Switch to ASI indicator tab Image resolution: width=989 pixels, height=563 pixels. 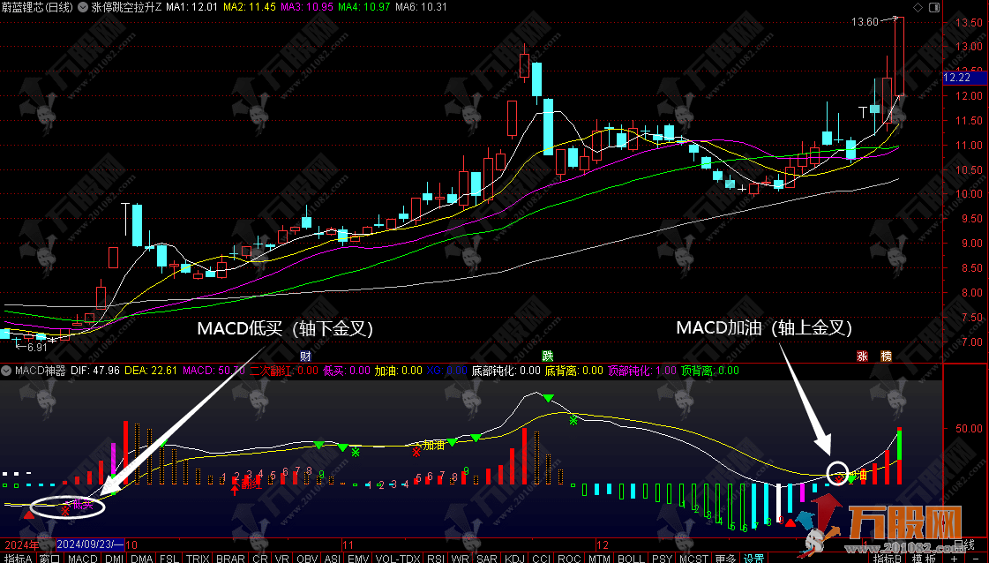(x=333, y=558)
